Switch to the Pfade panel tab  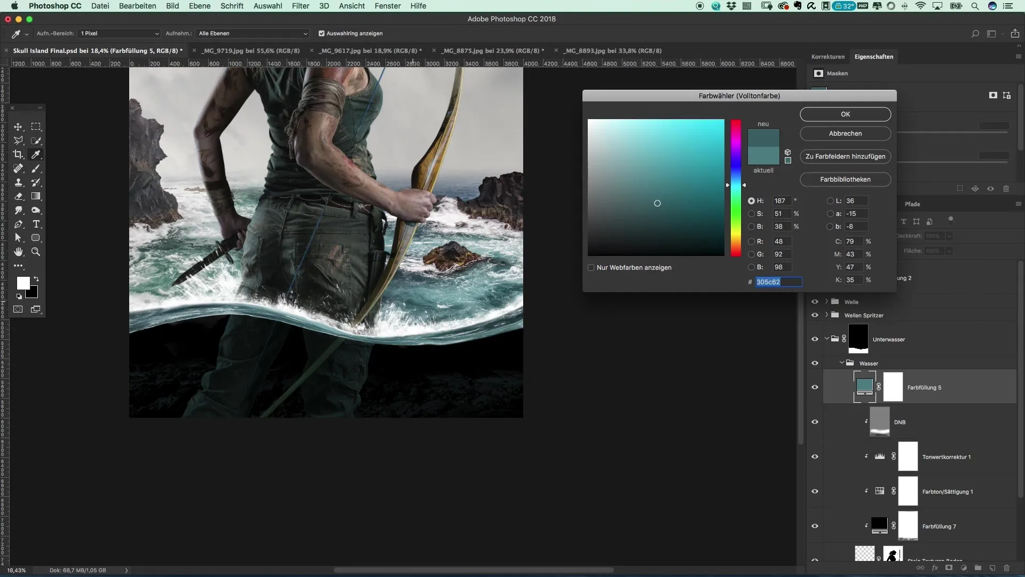point(912,204)
